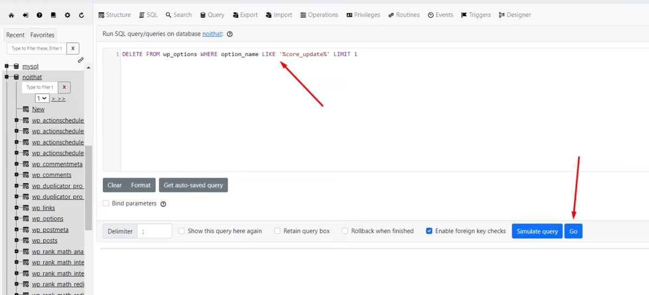Disable Enable foreign key checks checkbox

[x=429, y=231]
